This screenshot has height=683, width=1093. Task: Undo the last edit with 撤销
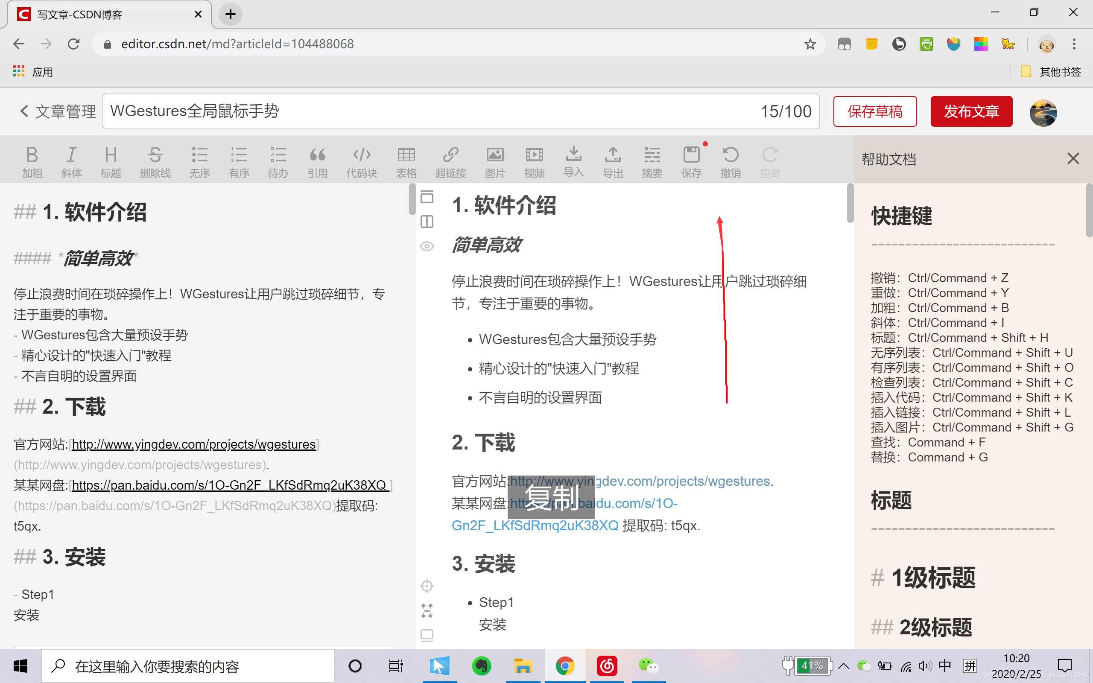pyautogui.click(x=731, y=161)
